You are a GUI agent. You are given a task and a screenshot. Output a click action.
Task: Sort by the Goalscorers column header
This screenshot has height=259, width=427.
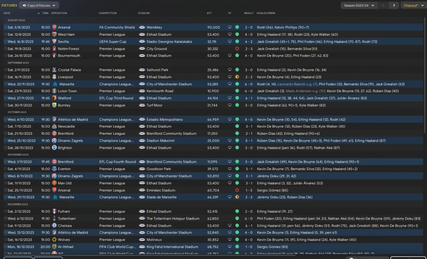tap(266, 13)
